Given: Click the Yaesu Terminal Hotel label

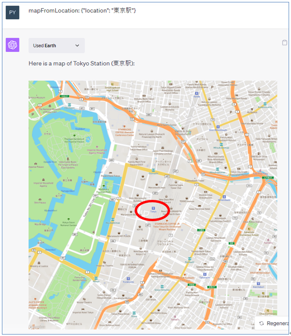Looking at the screenshot, I should coord(199,209).
